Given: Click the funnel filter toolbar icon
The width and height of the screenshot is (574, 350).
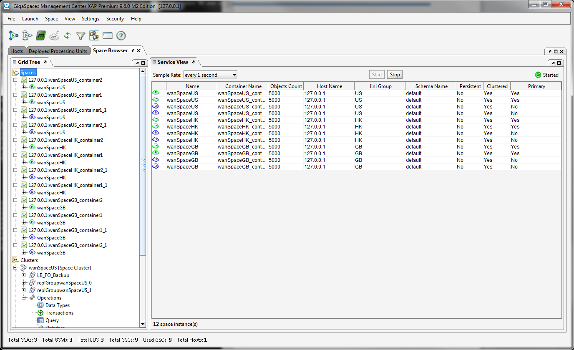Looking at the screenshot, I should click(81, 36).
